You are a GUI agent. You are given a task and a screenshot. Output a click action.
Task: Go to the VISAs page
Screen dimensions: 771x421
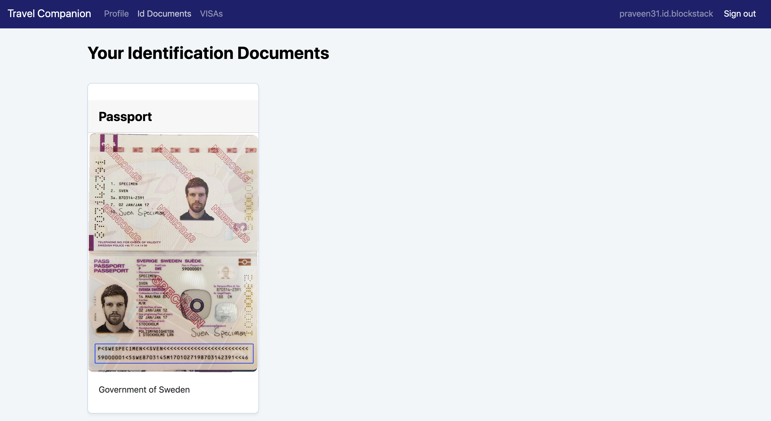211,14
